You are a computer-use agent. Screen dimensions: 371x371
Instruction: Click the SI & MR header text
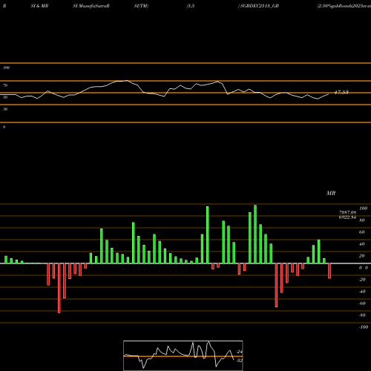[x=39, y=6]
